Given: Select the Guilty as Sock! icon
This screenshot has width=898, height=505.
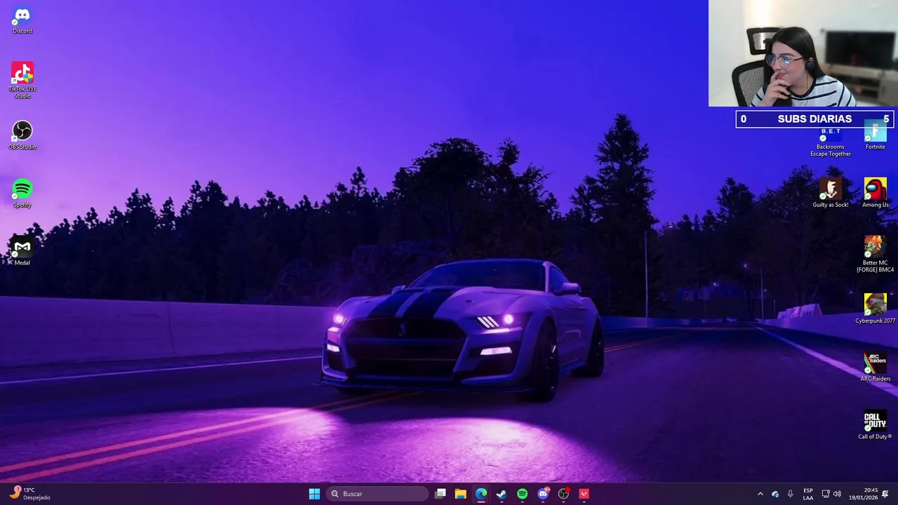Looking at the screenshot, I should point(831,194).
